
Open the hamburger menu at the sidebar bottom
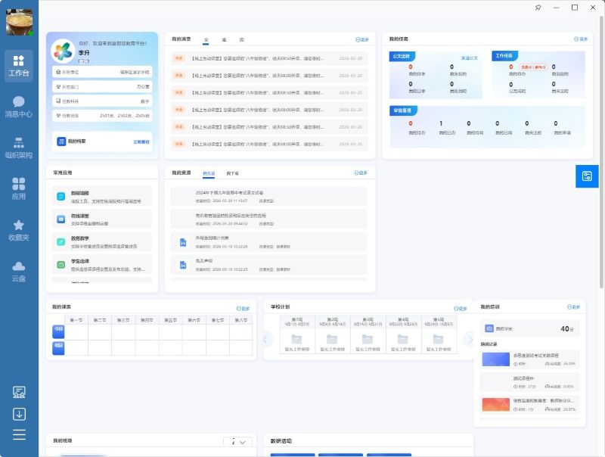(19, 434)
